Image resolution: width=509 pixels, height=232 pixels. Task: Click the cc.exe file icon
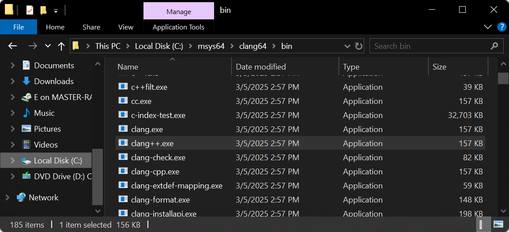pos(122,101)
